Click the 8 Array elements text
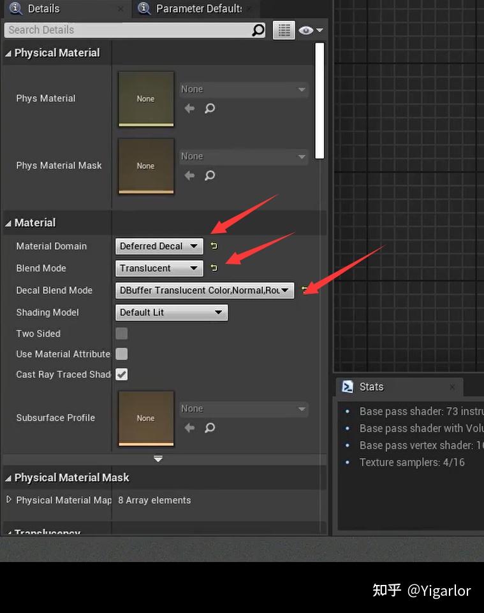 [154, 500]
